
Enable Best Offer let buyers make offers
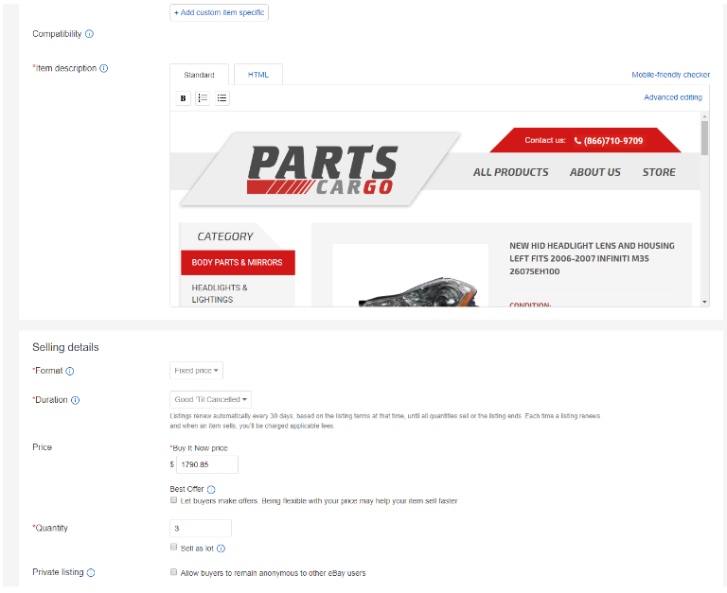pos(174,500)
